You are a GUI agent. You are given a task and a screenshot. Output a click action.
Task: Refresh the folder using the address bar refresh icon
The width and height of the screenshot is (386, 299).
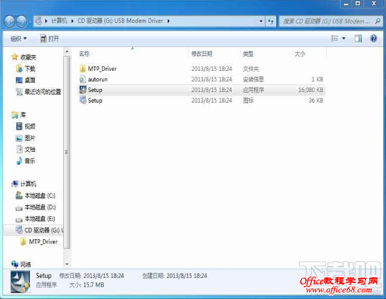[271, 21]
